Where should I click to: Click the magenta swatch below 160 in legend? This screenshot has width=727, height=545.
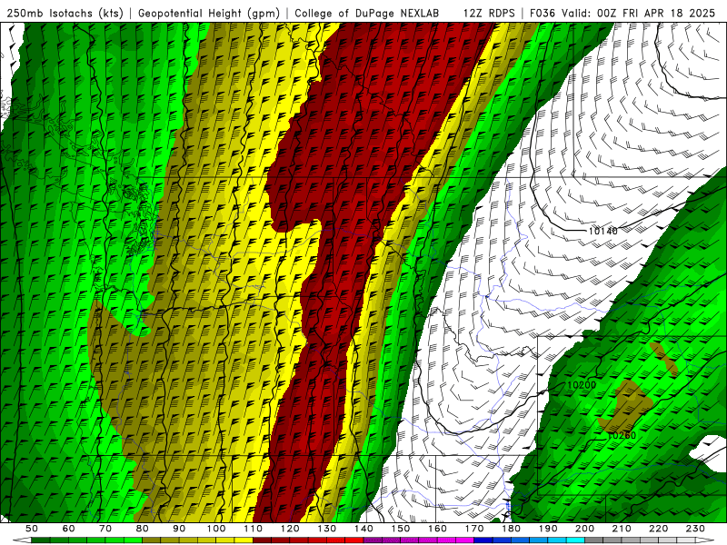(446, 540)
